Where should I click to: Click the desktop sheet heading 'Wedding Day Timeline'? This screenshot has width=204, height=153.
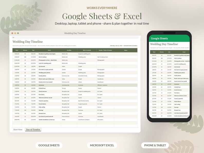point(27,42)
